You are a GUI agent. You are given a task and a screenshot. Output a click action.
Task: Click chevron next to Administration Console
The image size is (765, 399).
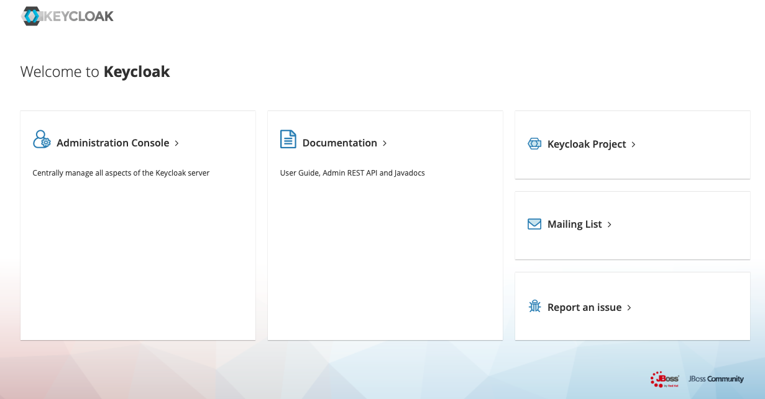click(176, 143)
